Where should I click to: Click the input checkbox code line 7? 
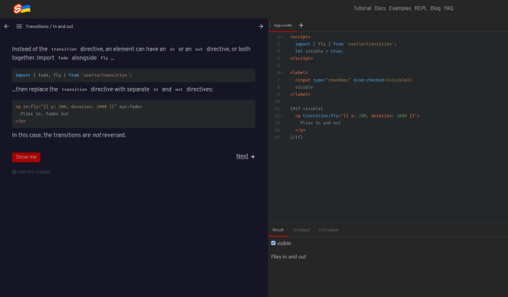[x=353, y=80]
